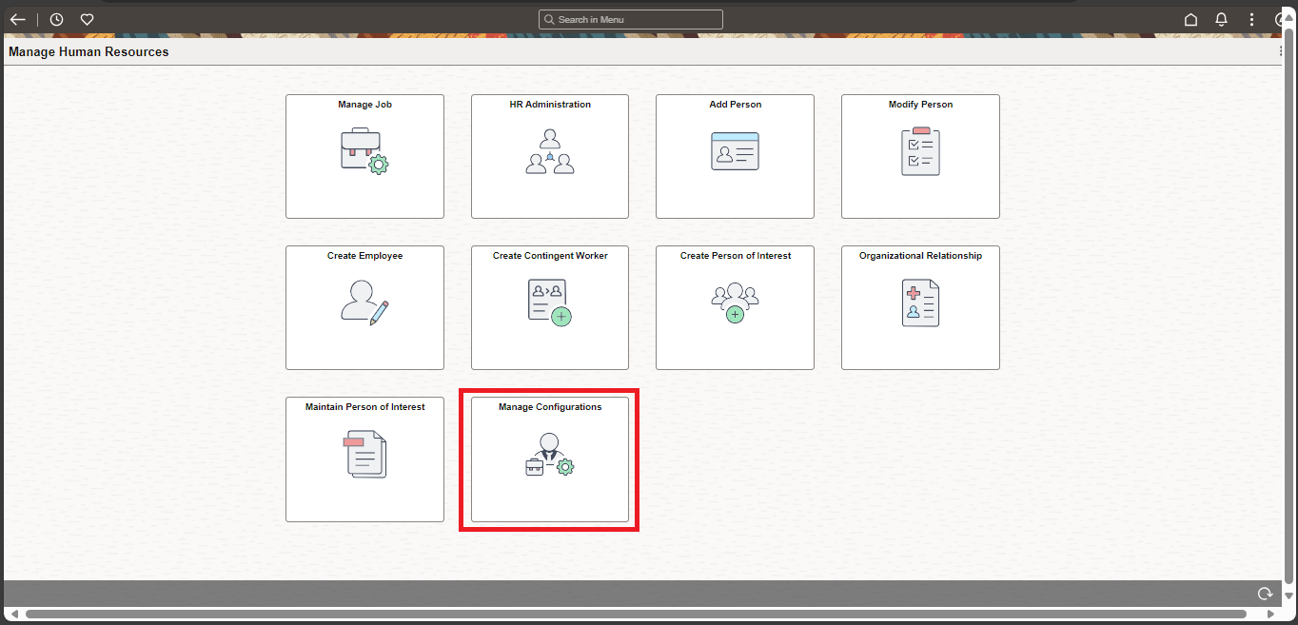1298x625 pixels.
Task: Open the Maintain Person of Interest tile
Action: click(x=364, y=459)
